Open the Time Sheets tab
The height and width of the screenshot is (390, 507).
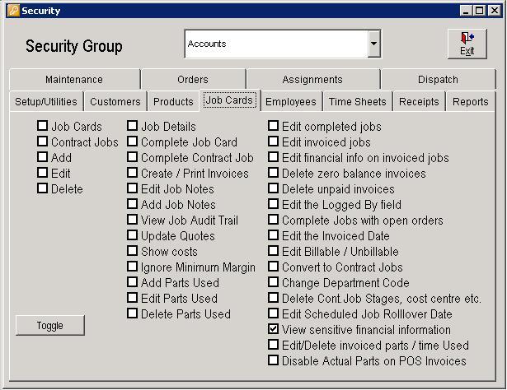tap(357, 102)
